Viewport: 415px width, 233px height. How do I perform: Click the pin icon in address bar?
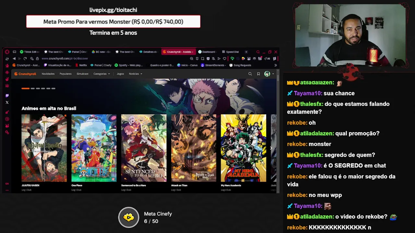point(197,59)
